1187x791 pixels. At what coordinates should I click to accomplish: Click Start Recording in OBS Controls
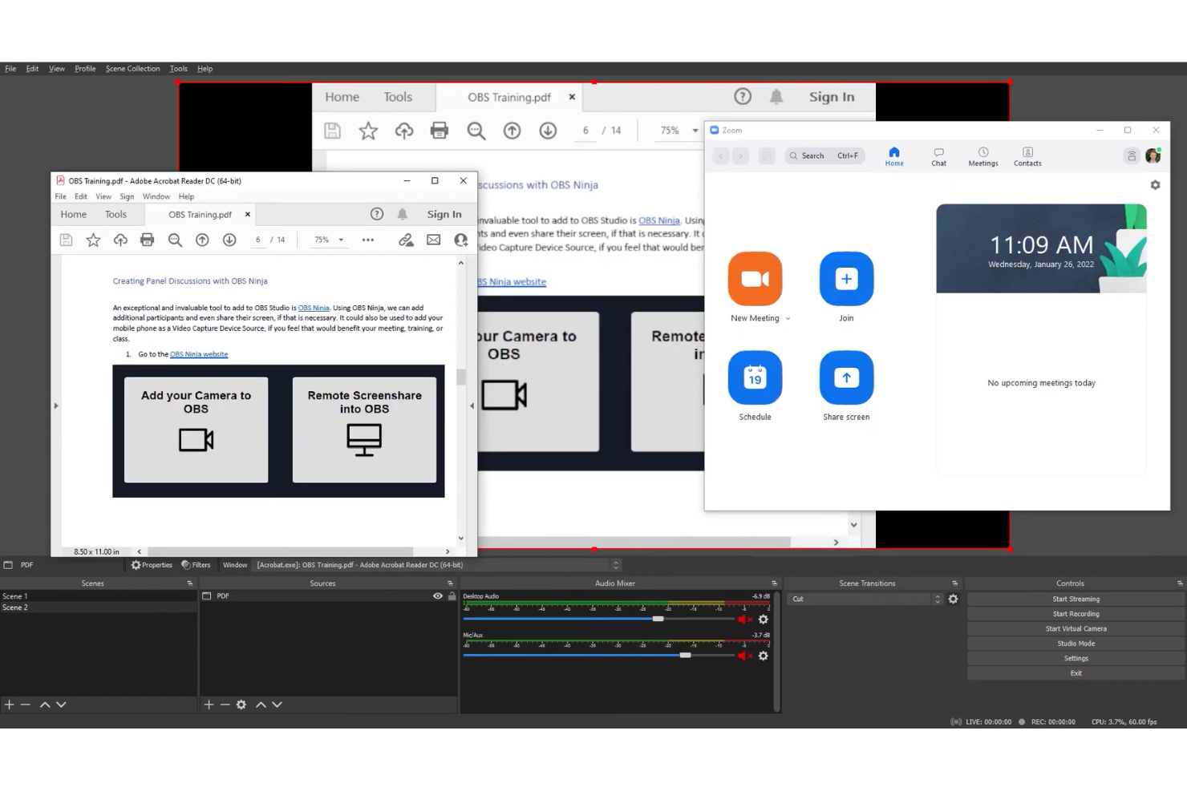tap(1075, 613)
